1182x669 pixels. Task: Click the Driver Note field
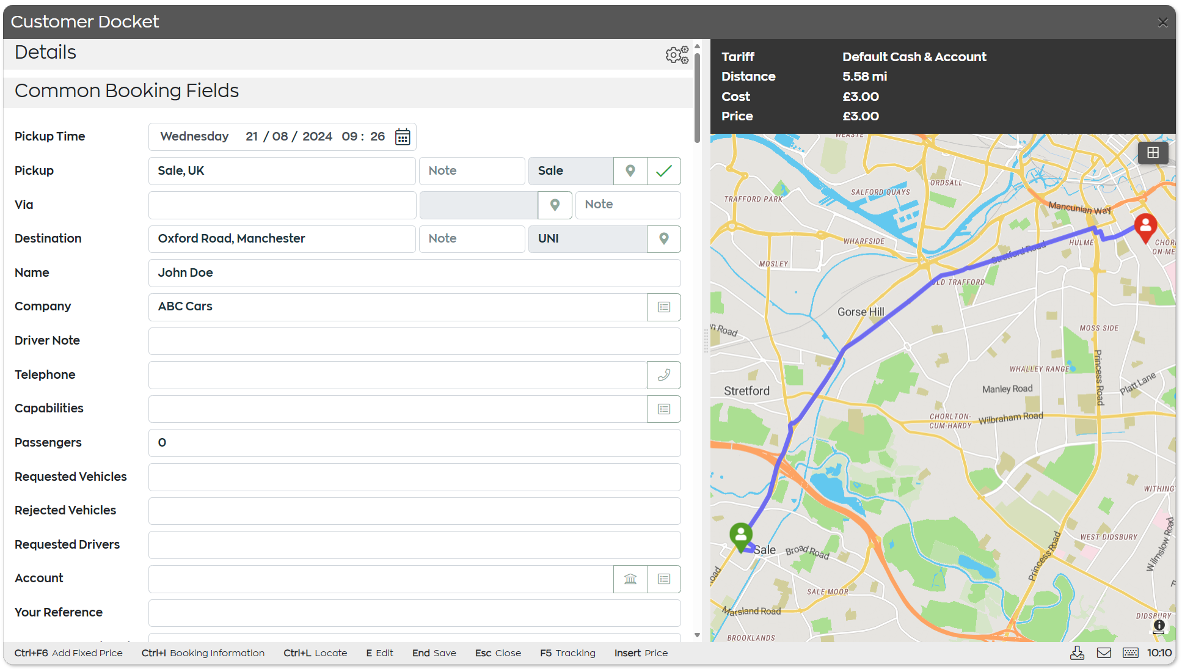[415, 341]
